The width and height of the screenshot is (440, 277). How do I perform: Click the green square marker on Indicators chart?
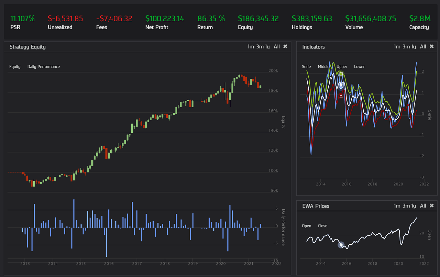point(341,74)
